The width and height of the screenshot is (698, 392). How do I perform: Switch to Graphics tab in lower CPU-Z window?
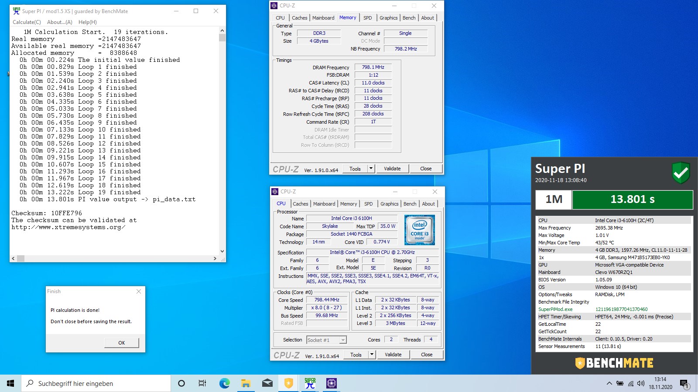click(389, 204)
